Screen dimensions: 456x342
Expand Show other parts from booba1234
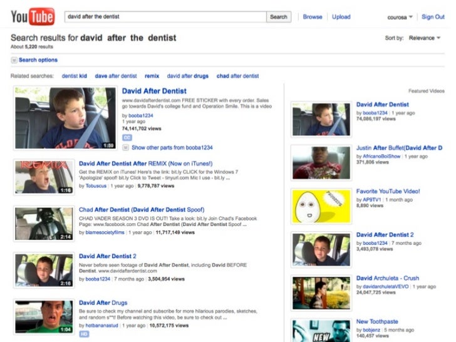tap(167, 147)
